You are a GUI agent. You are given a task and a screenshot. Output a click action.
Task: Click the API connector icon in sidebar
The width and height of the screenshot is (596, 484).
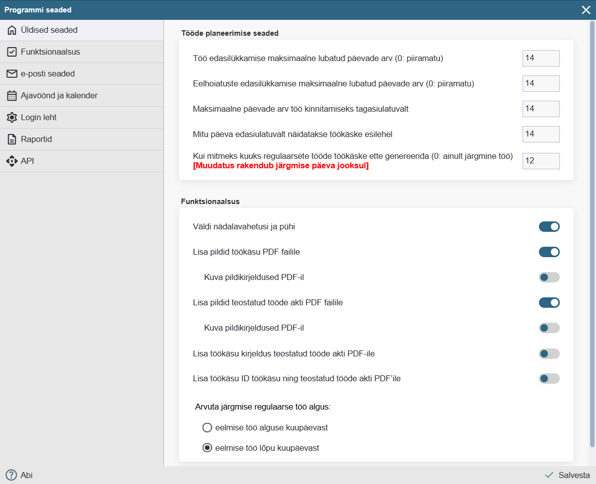(x=12, y=161)
